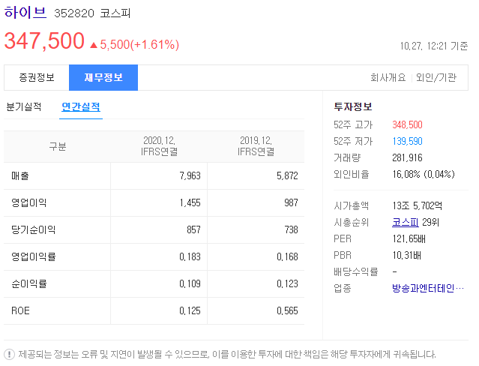
Task: Click 영업이익 value 987
Action: coord(291,202)
